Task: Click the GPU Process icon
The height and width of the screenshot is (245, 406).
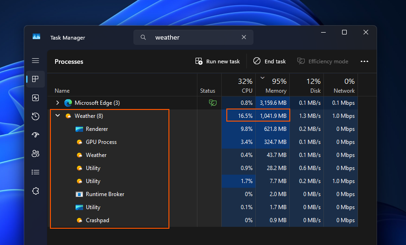Action: tap(79, 142)
